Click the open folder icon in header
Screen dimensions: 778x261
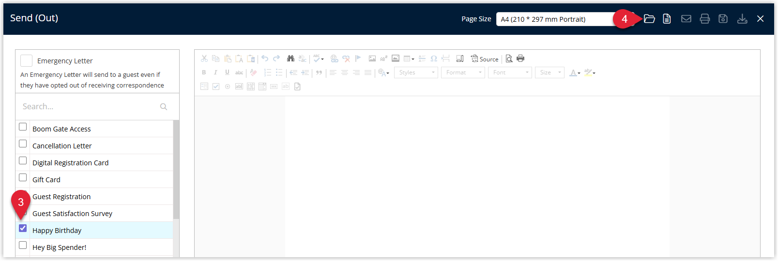click(x=650, y=19)
